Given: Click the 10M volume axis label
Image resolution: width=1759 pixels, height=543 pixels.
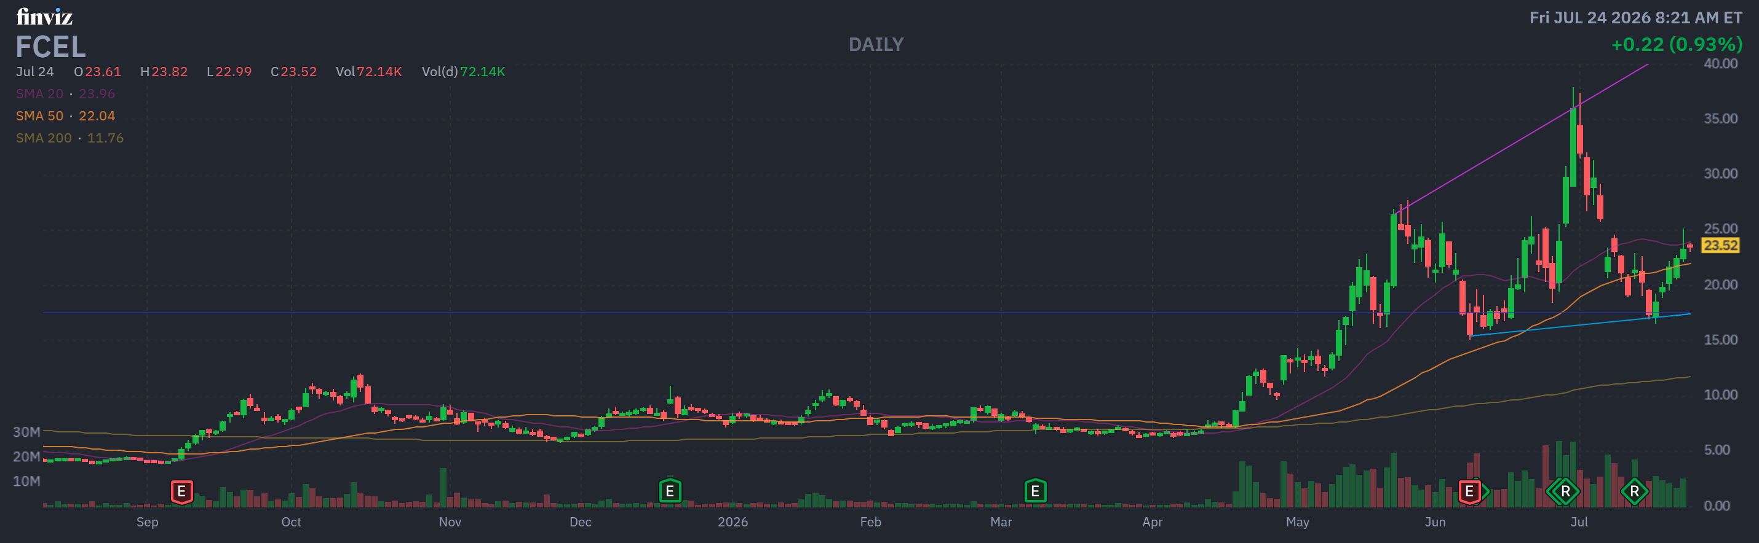Looking at the screenshot, I should point(26,481).
